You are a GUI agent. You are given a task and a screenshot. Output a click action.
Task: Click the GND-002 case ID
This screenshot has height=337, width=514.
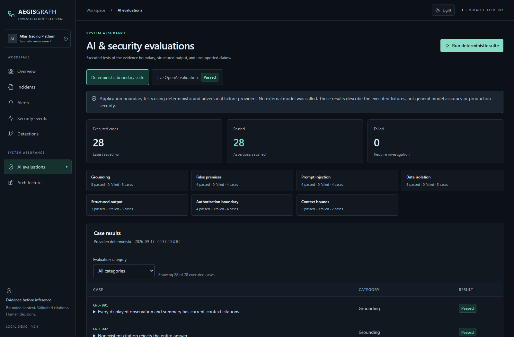[101, 329]
